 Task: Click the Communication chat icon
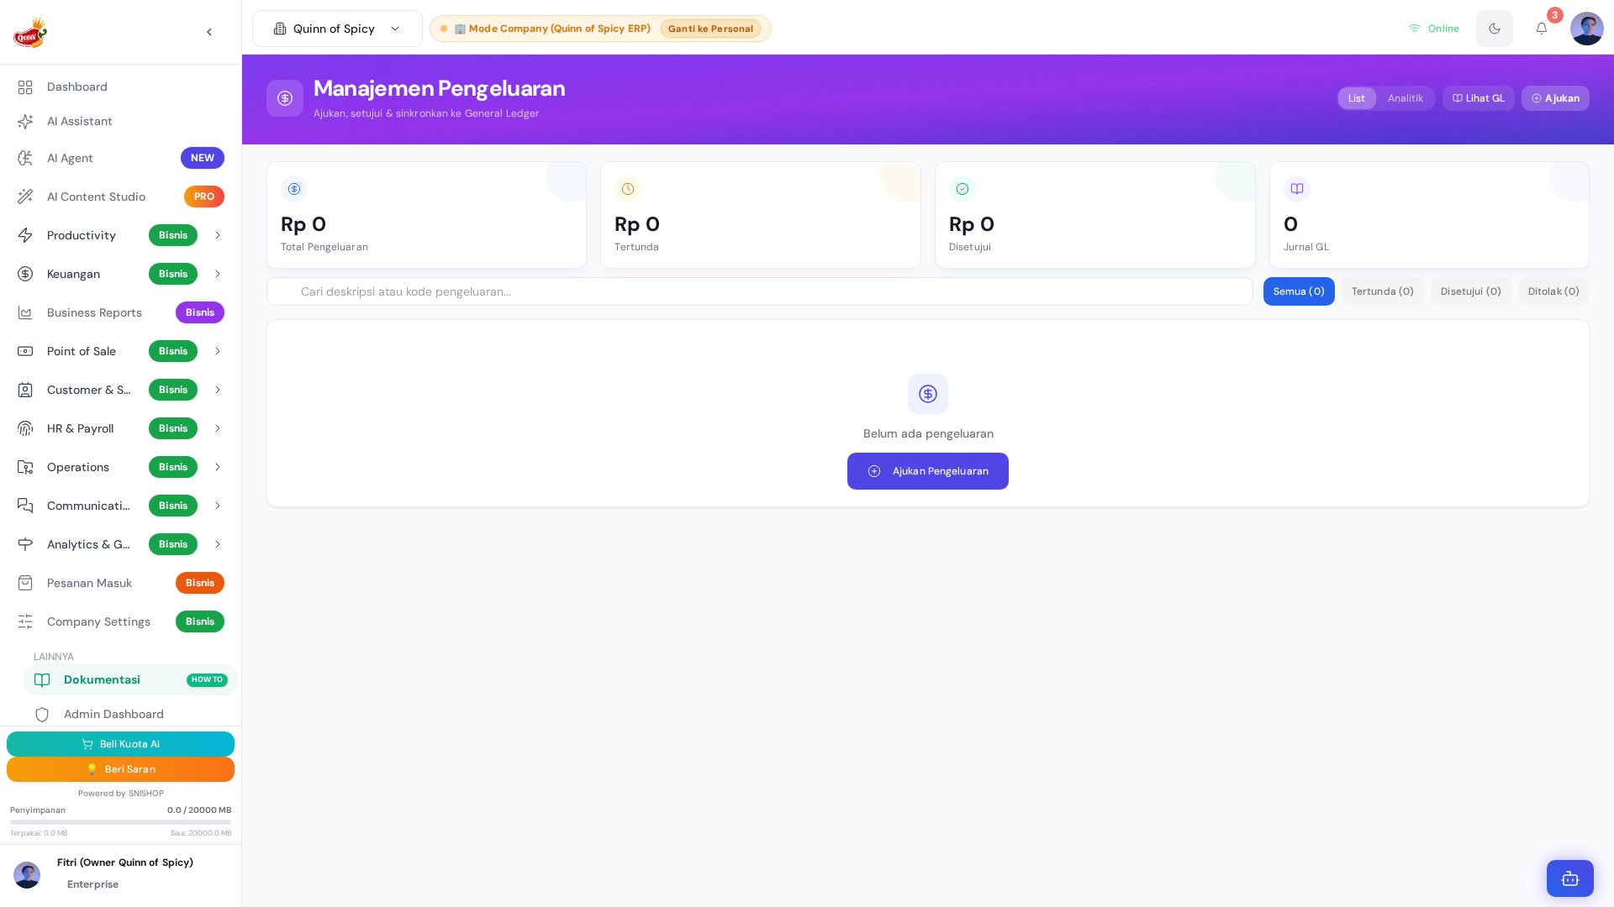point(25,506)
